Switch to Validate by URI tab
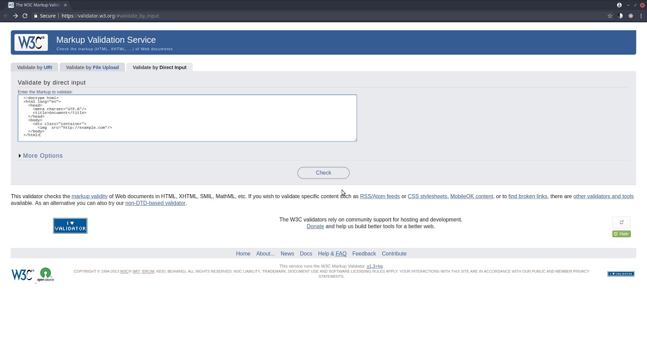647x364 pixels. click(x=34, y=67)
